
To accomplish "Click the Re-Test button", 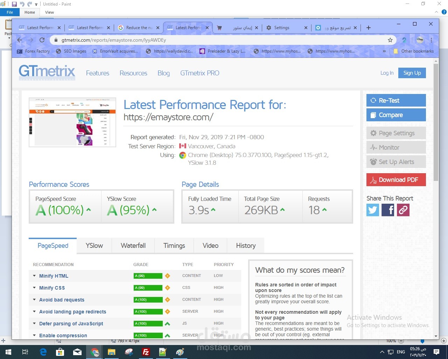I will 396,100.
